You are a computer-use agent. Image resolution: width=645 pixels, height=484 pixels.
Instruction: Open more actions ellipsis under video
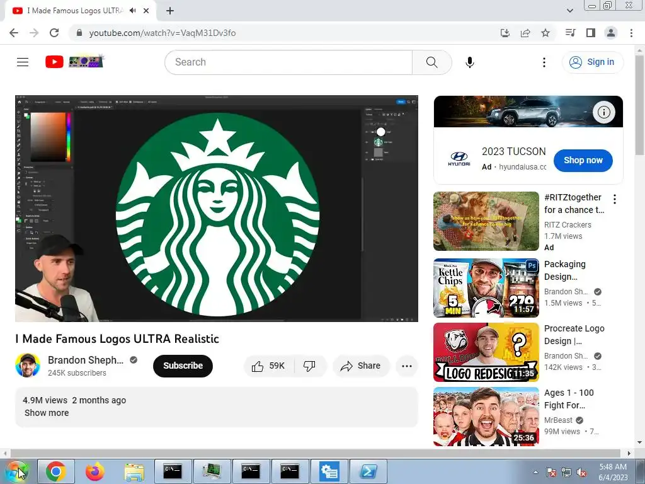point(406,366)
